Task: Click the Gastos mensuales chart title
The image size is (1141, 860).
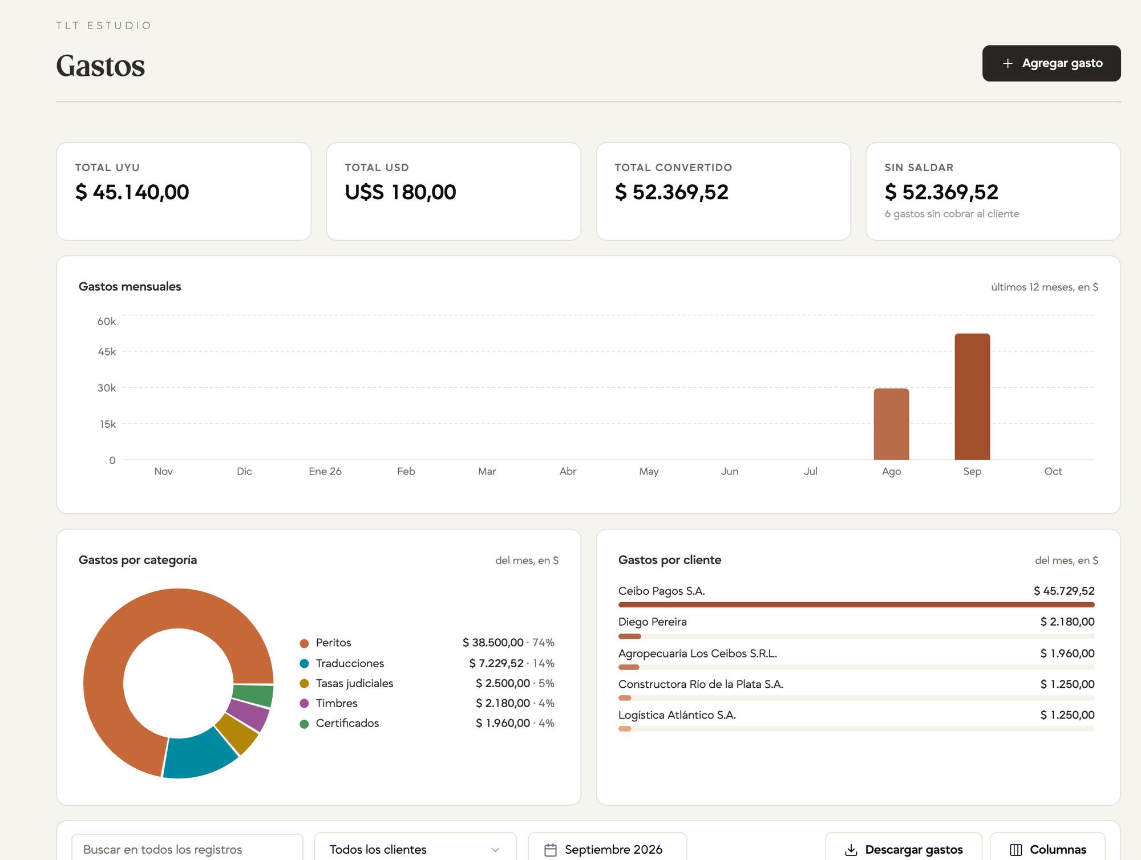Action: (x=130, y=286)
